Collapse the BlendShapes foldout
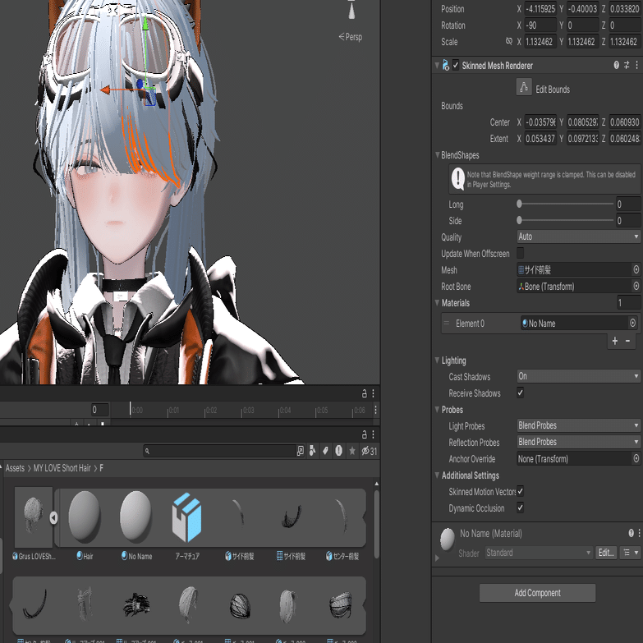The height and width of the screenshot is (643, 643). (x=437, y=155)
